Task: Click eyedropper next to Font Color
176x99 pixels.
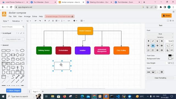Action: (x=173, y=56)
